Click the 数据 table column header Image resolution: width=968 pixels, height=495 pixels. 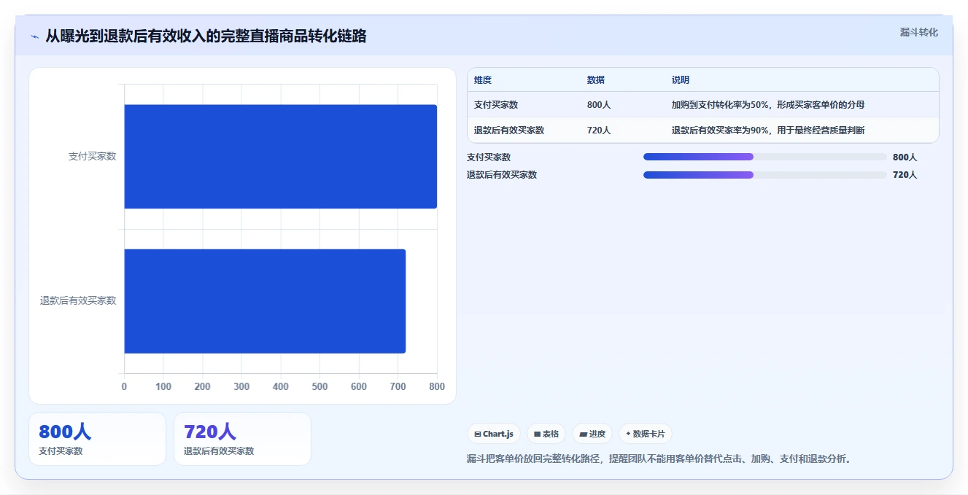click(x=596, y=80)
